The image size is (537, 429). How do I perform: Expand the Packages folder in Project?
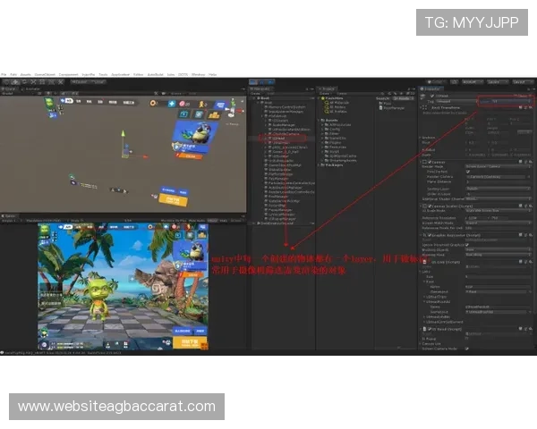[320, 164]
